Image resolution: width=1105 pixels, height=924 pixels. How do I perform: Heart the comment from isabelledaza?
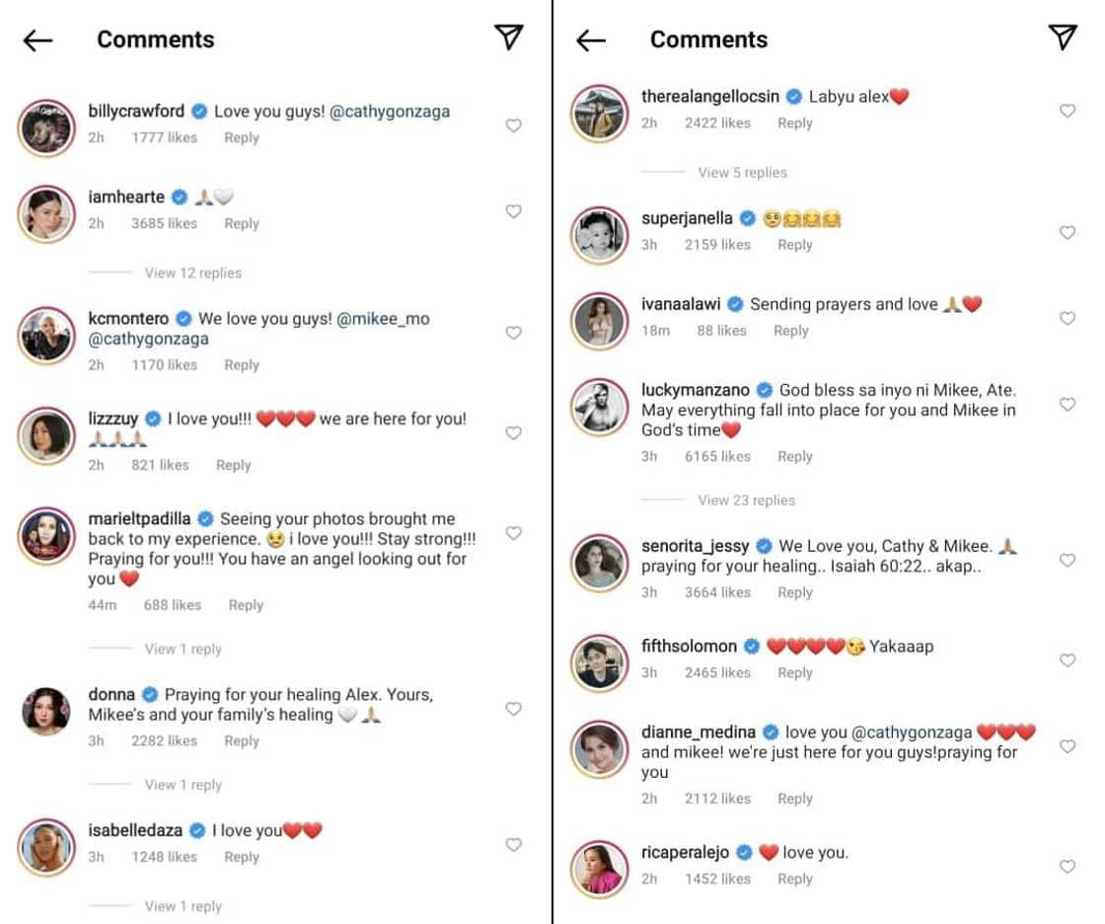point(513,844)
